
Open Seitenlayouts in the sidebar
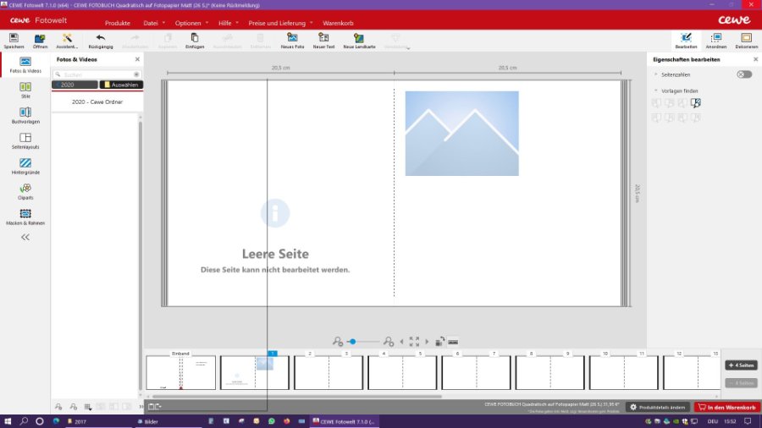pos(25,140)
